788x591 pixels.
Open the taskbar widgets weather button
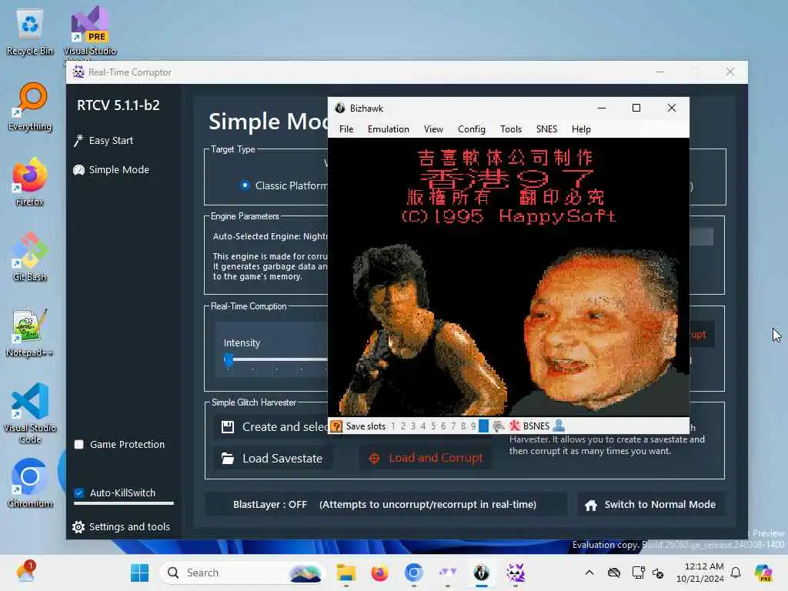(25, 573)
